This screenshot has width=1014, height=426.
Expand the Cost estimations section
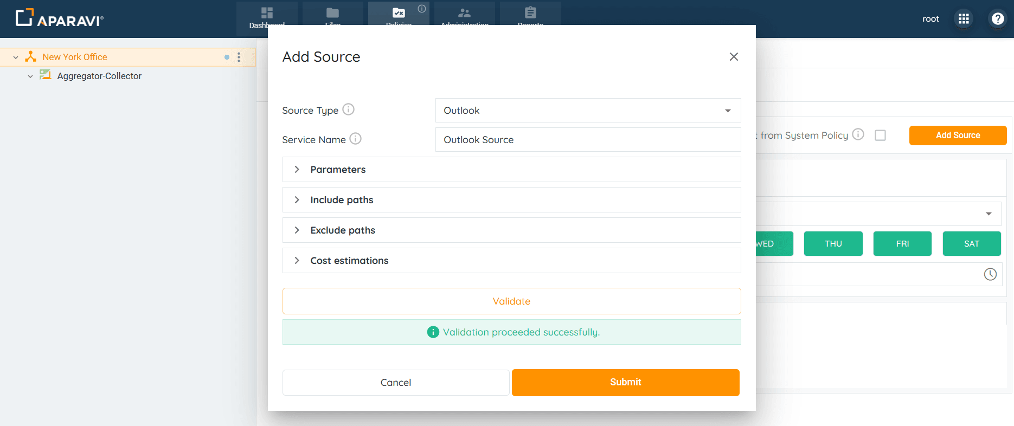pyautogui.click(x=511, y=261)
